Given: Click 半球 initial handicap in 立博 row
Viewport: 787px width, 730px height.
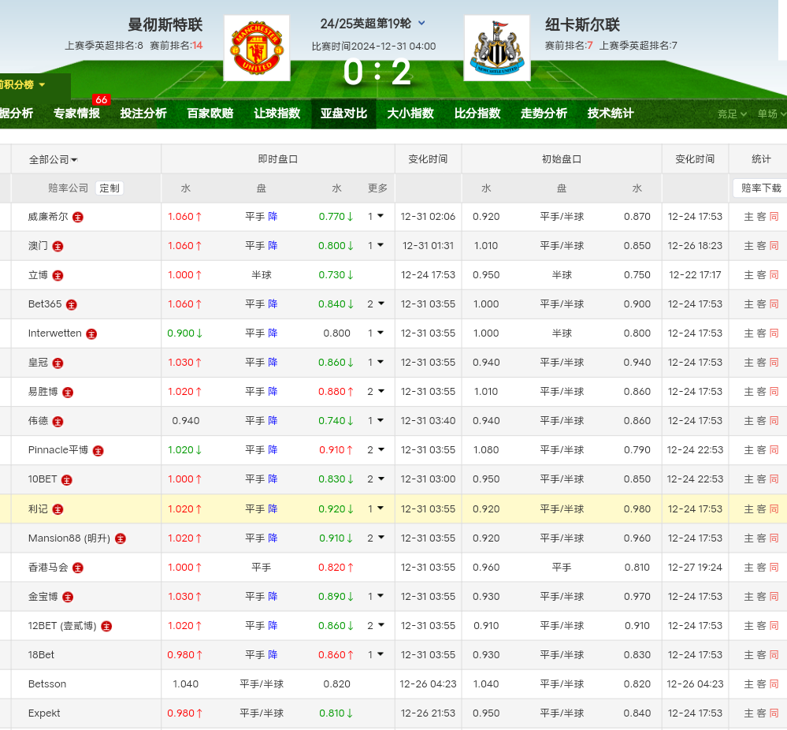Looking at the screenshot, I should pyautogui.click(x=562, y=275).
